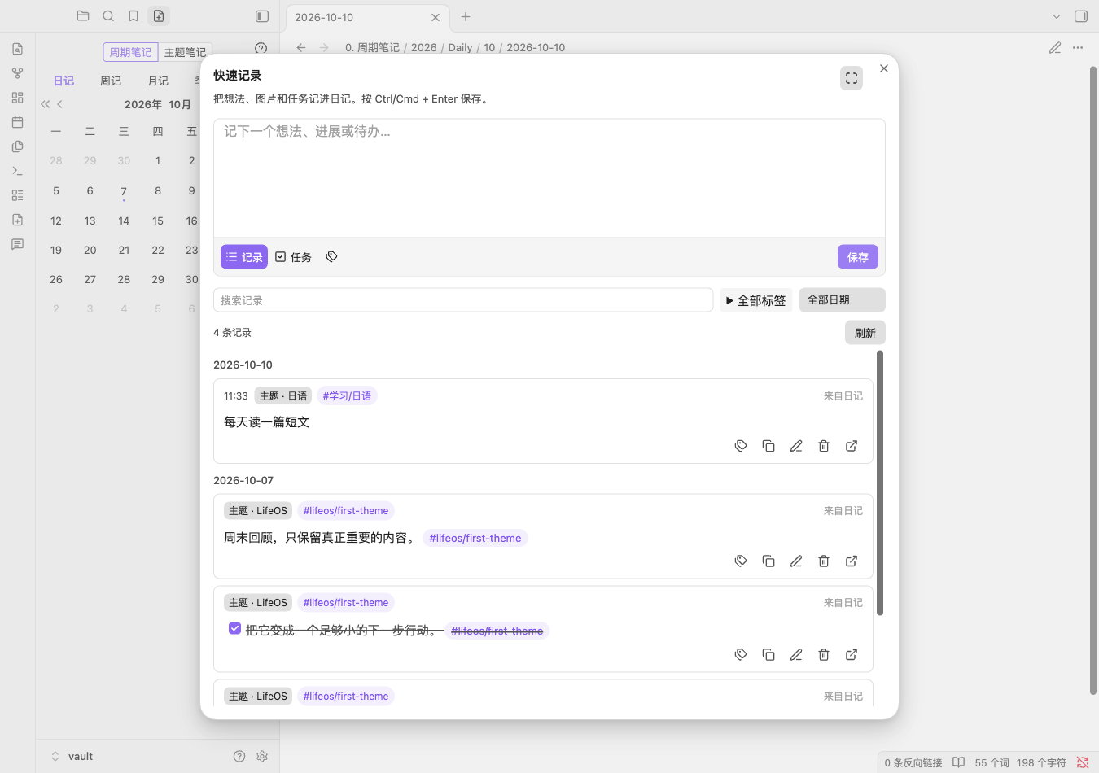
Task: Select the 周记 tab
Action: point(111,81)
